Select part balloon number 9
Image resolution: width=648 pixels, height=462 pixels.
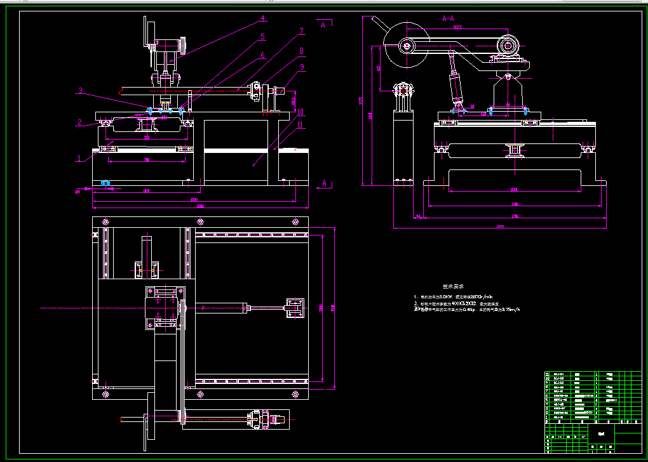[302, 68]
